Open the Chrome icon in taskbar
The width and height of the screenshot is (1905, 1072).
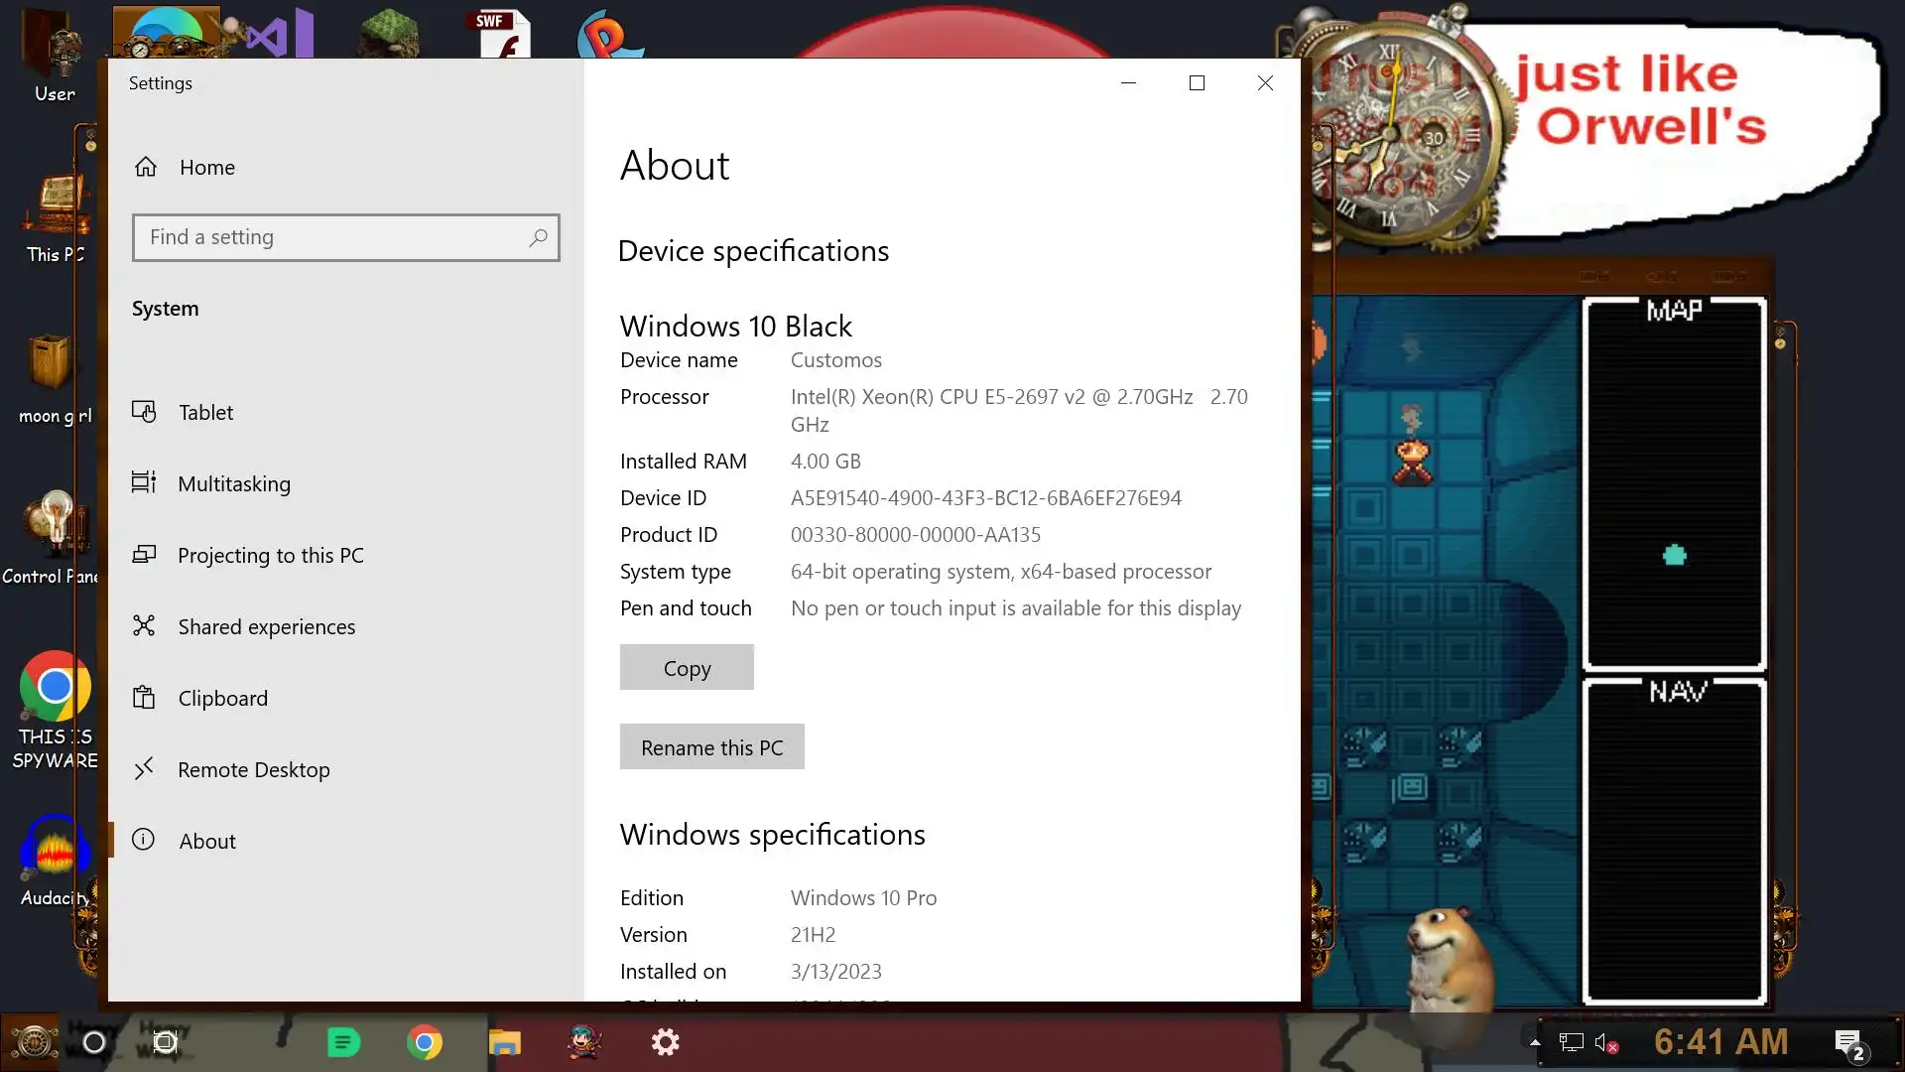pyautogui.click(x=425, y=1042)
